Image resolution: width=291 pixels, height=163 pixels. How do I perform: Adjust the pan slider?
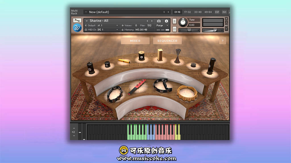click(x=189, y=30)
